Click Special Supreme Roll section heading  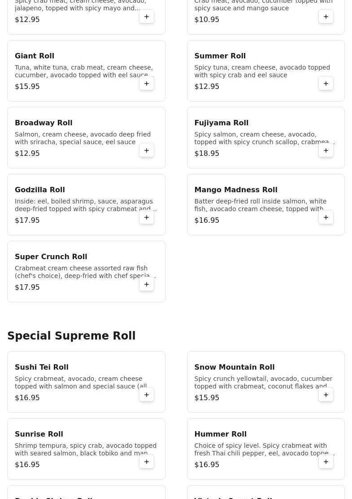point(71,336)
